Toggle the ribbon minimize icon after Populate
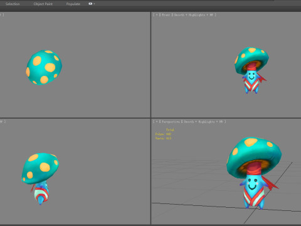Image resolution: width=301 pixels, height=226 pixels. 90,4
